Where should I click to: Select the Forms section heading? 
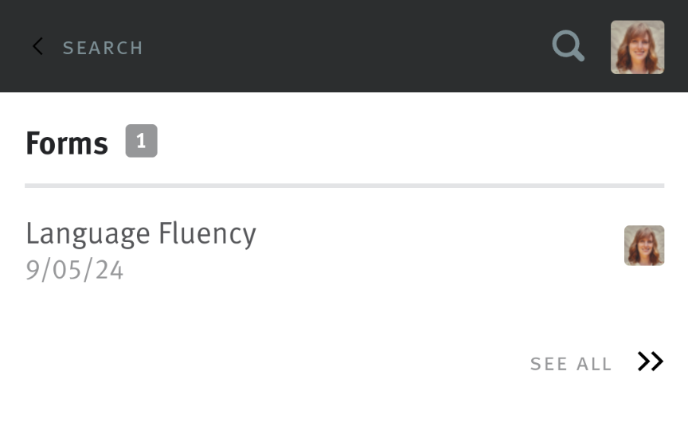[x=67, y=144]
